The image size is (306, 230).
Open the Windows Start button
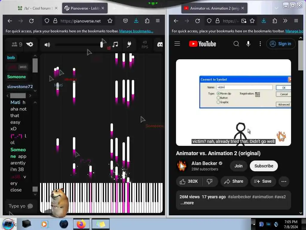pos(8,224)
